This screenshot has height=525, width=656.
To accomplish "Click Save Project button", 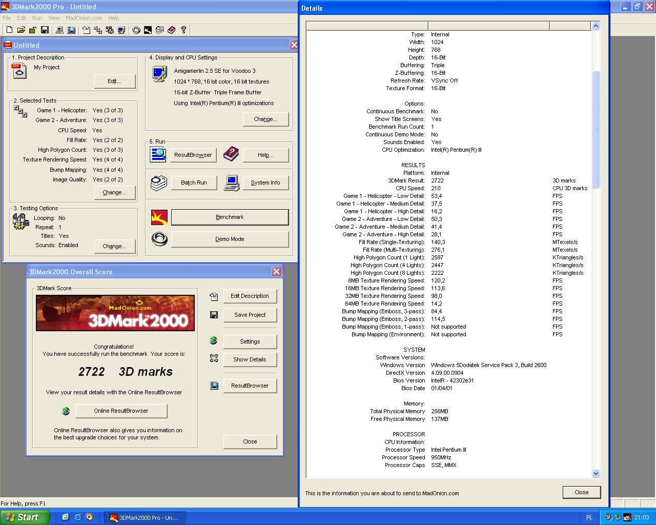I will [x=250, y=315].
